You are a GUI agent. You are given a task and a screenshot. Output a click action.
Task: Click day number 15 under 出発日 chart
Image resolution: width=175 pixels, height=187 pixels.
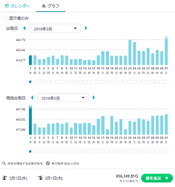94,68
